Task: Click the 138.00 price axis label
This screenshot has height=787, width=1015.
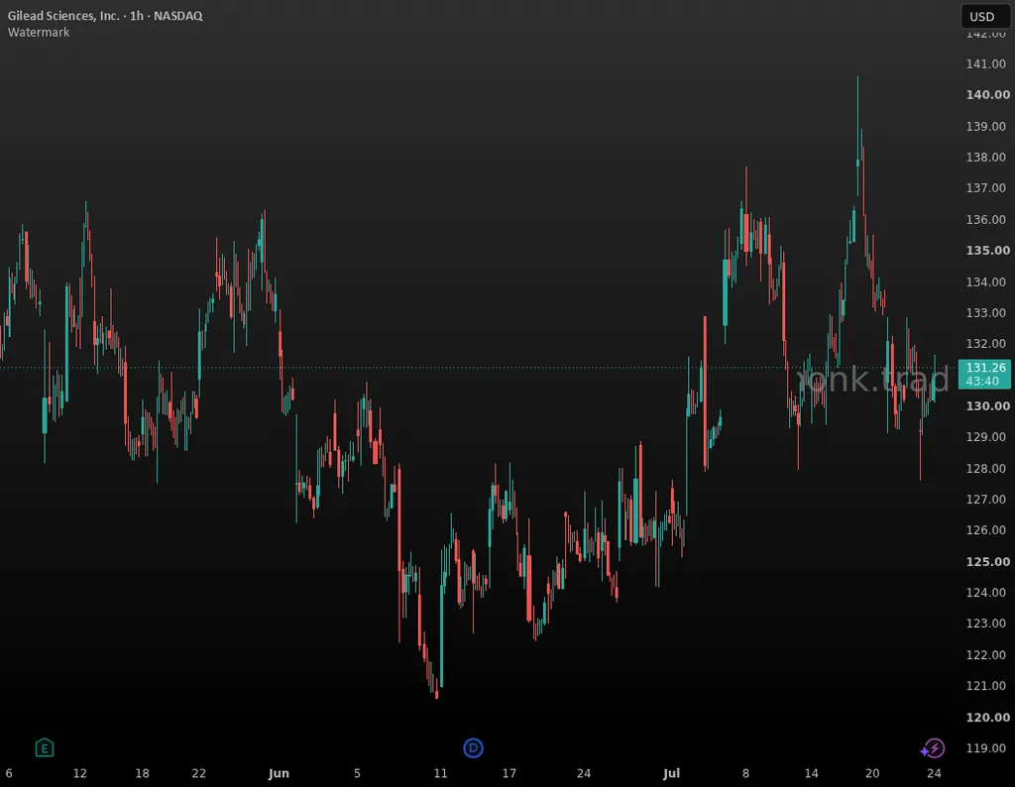Action: 986,157
